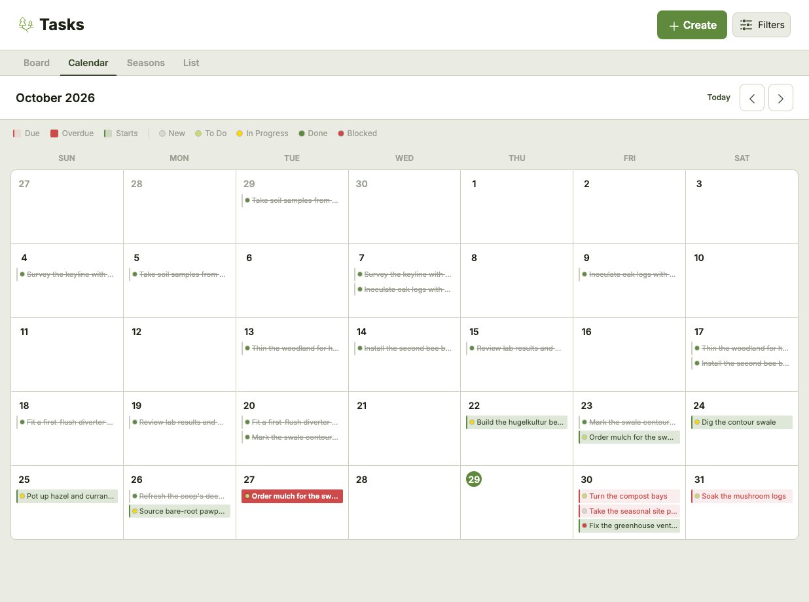
Task: Jump to Today in the calendar
Action: tap(719, 97)
